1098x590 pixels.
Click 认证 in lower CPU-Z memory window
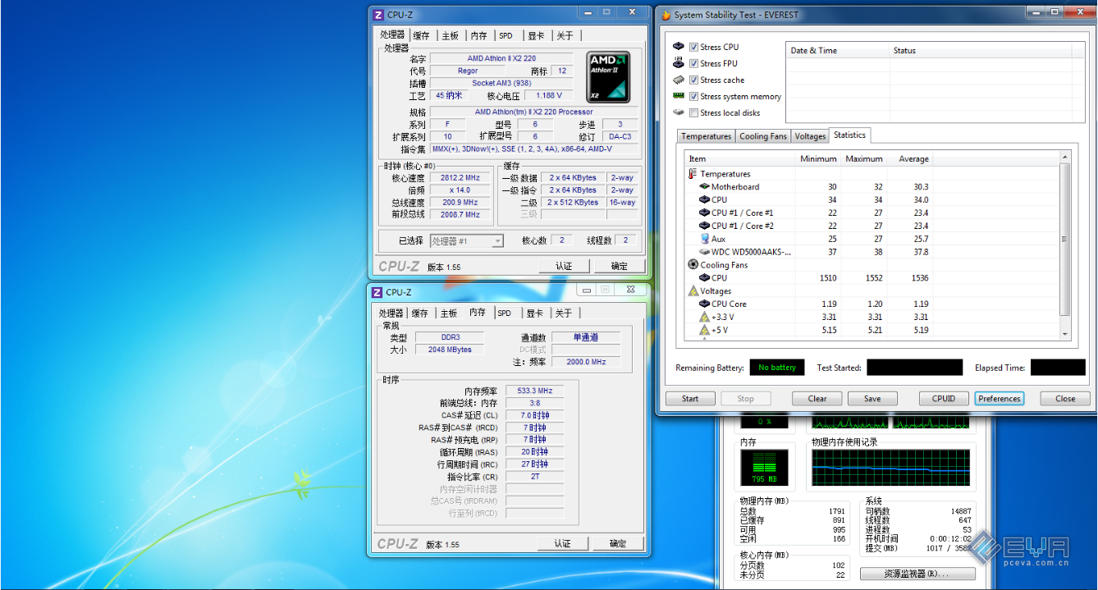click(x=562, y=543)
